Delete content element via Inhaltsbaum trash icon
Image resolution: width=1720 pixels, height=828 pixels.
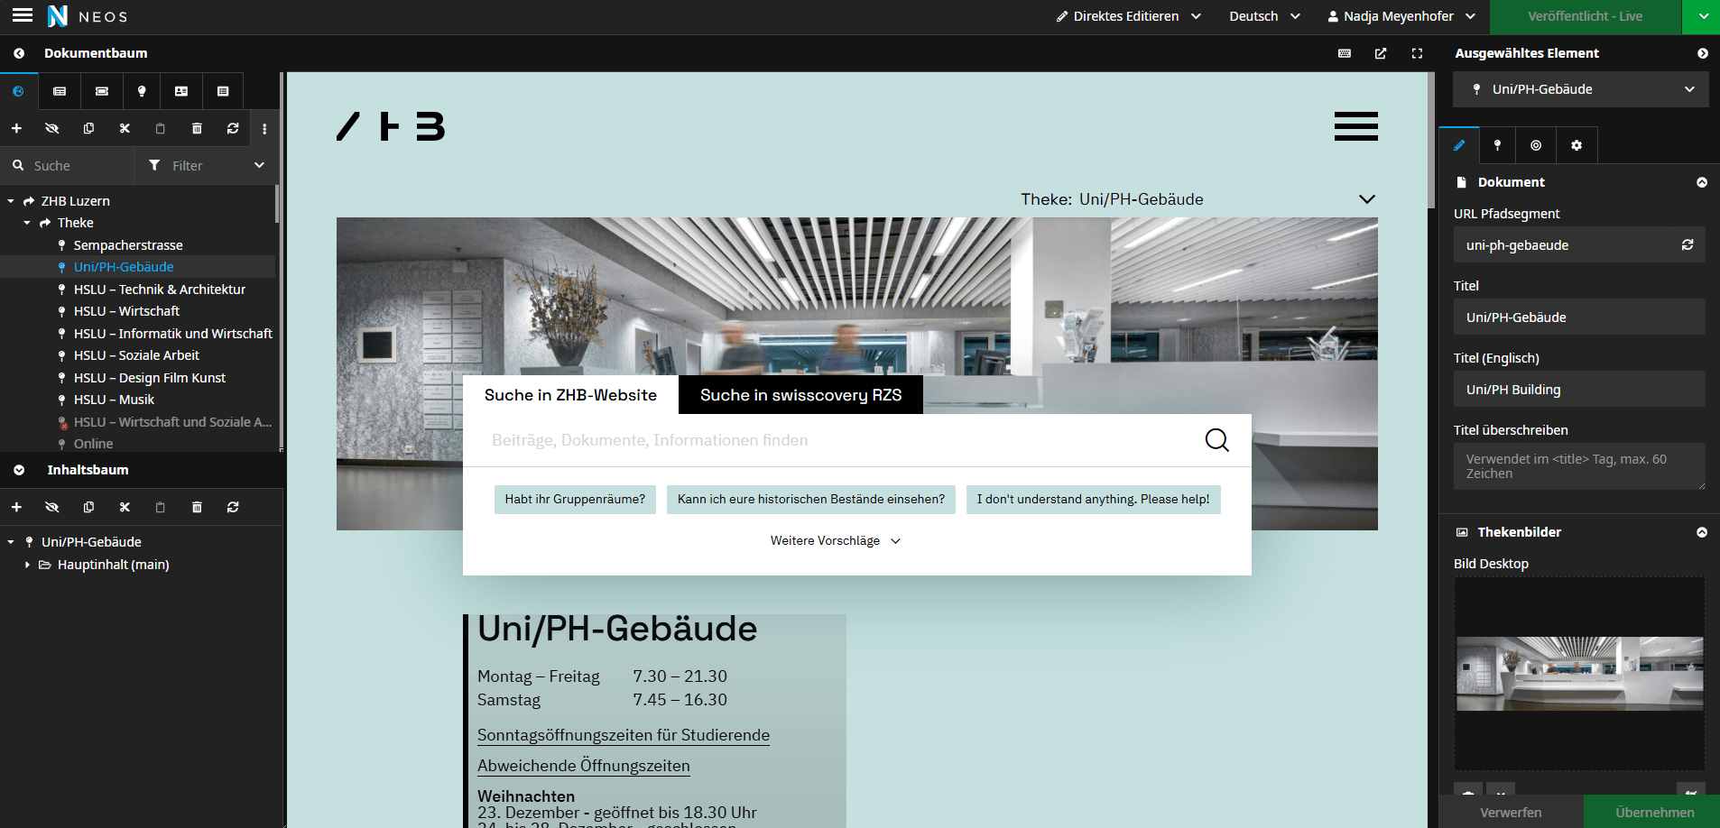[197, 507]
